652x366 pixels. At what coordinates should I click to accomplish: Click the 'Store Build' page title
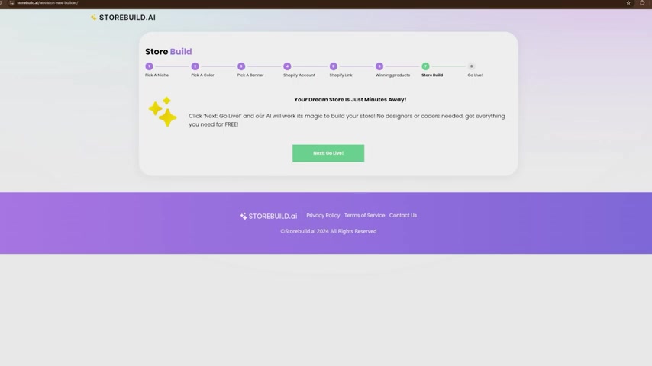(169, 52)
